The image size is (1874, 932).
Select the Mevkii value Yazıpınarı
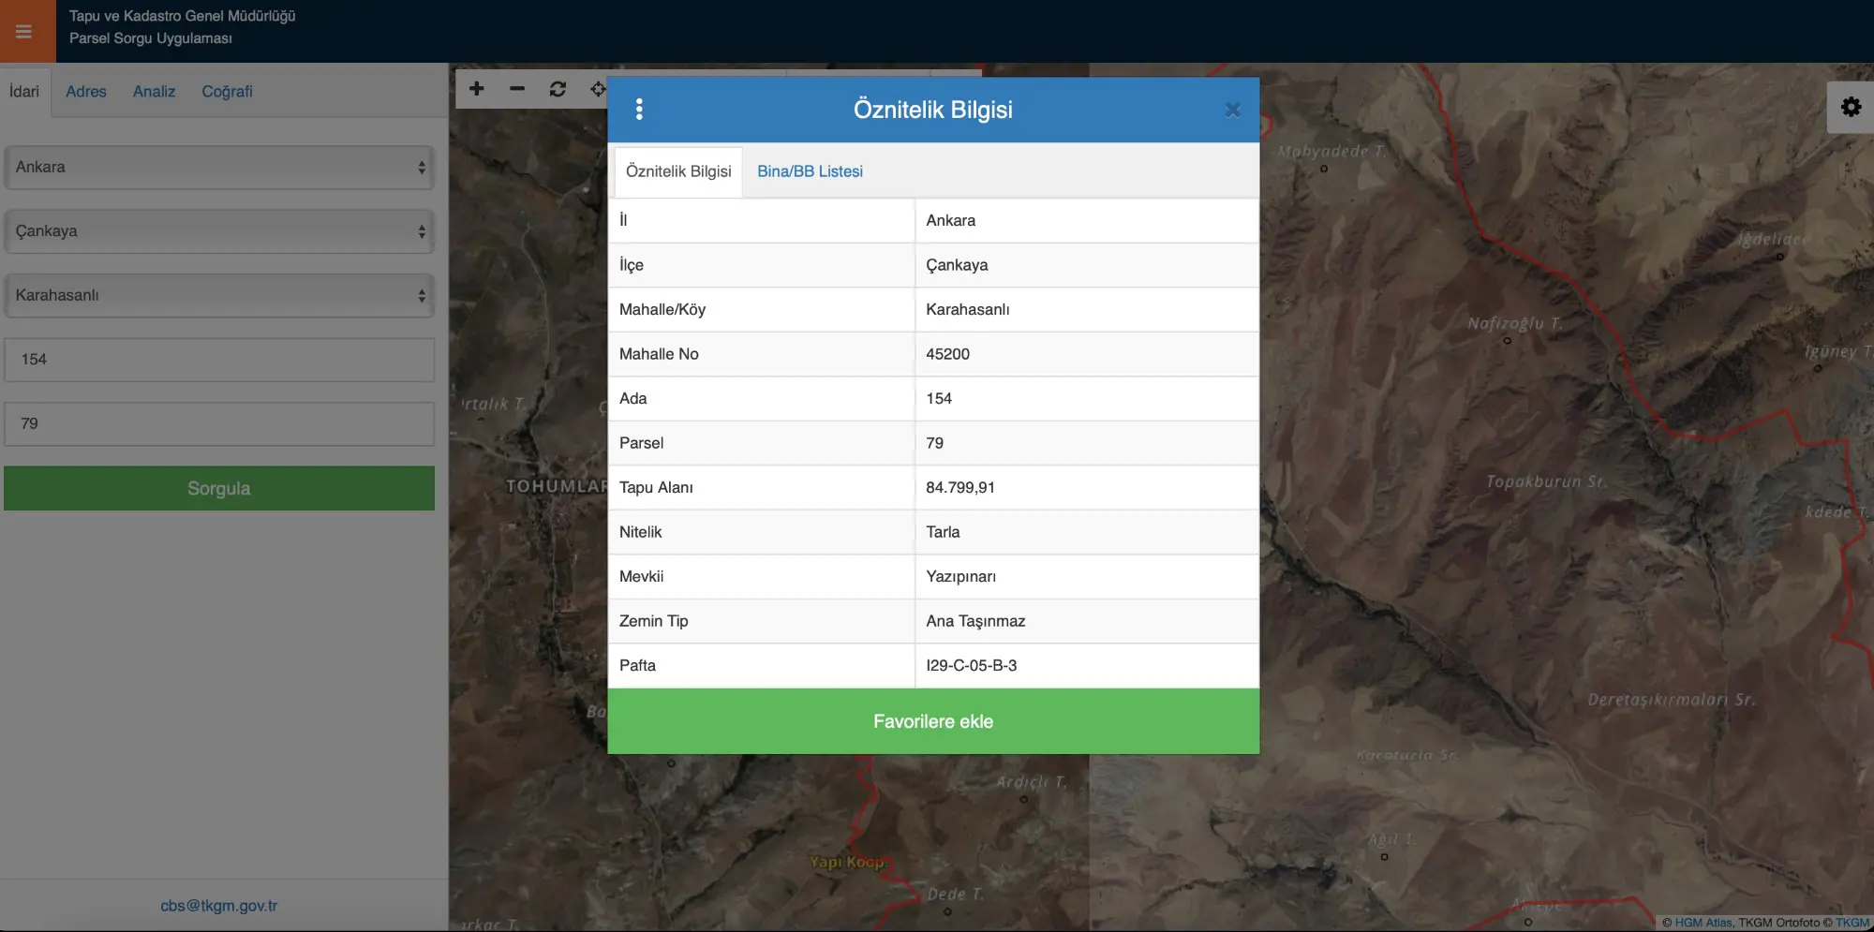pyautogui.click(x=960, y=576)
